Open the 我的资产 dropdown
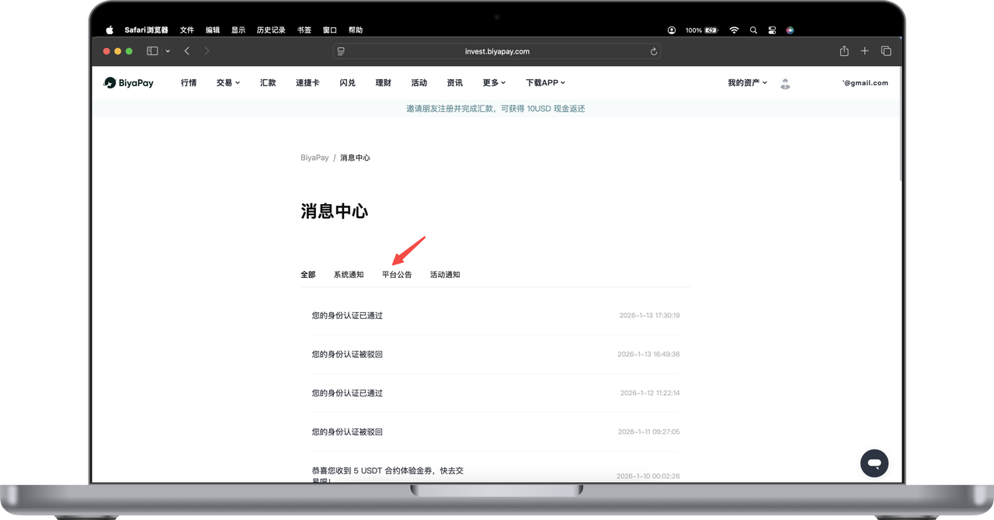The image size is (994, 520). coord(747,83)
